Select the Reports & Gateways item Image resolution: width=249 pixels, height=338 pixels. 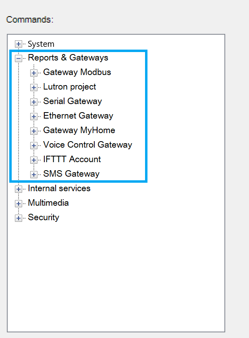[68, 58]
